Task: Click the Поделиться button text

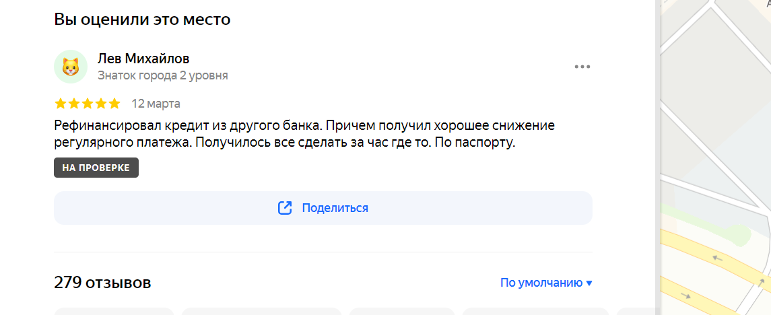Action: 335,208
